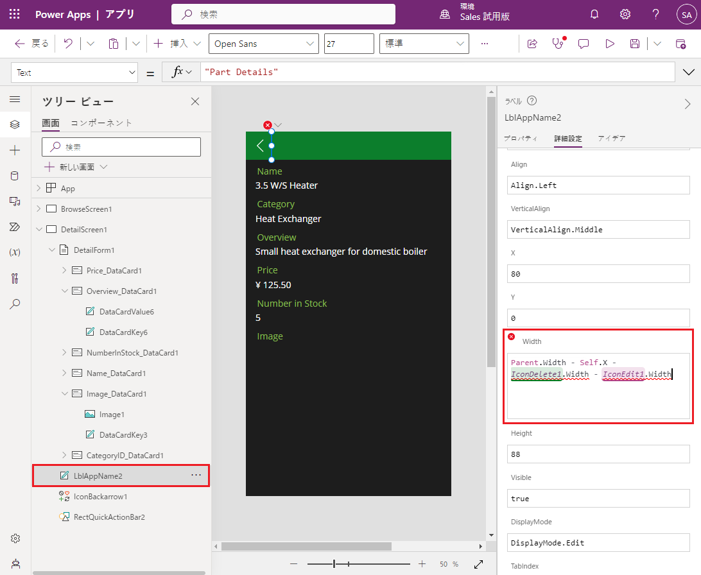
Task: Click the toolbar overflow ellipsis
Action: coord(485,44)
